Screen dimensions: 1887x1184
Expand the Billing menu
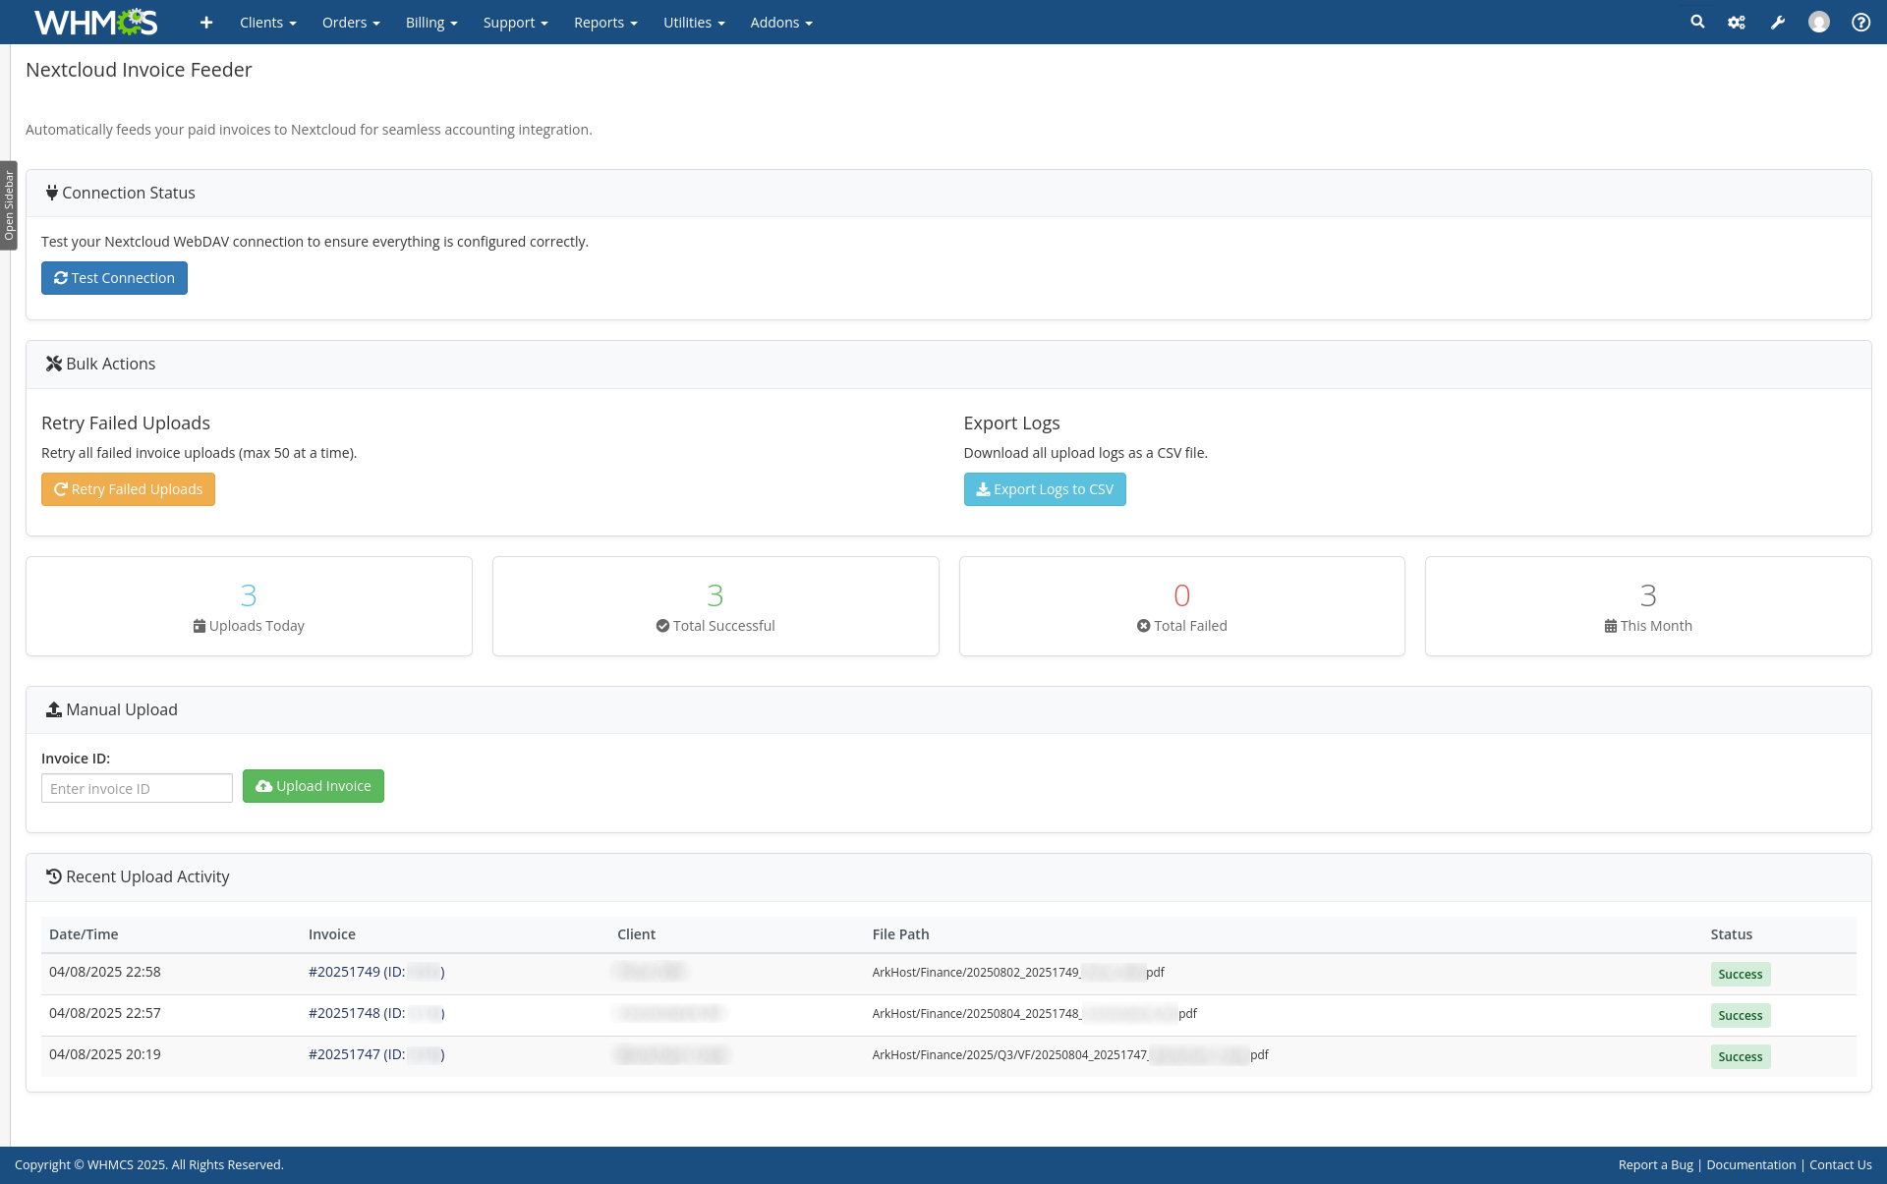pos(431,23)
